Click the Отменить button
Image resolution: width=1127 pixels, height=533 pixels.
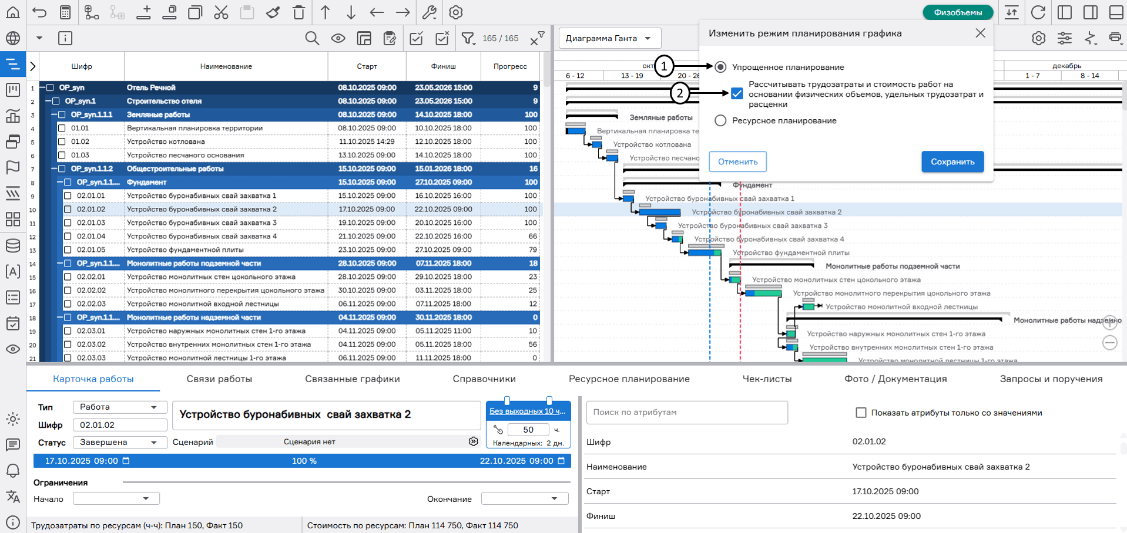(737, 162)
